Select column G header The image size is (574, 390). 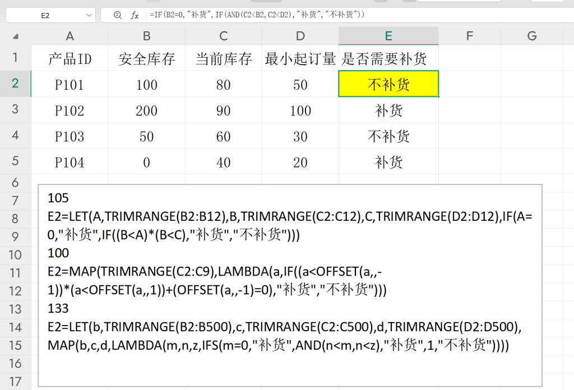click(531, 36)
